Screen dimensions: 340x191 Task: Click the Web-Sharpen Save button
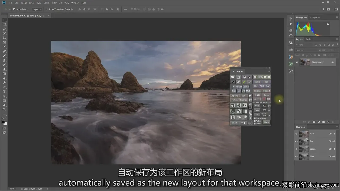coord(266,122)
